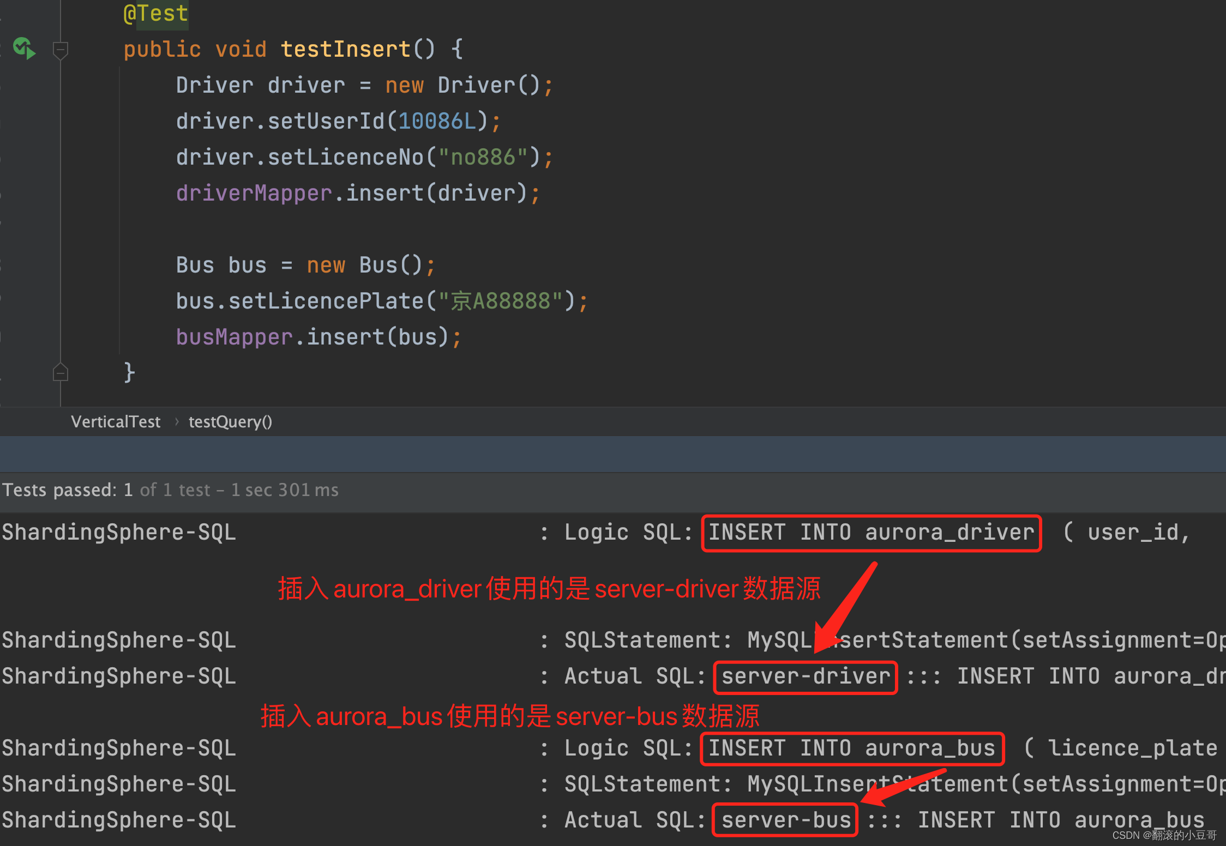Click 'licence_plate' in the aurora_bus Logic SQL

click(1133, 748)
